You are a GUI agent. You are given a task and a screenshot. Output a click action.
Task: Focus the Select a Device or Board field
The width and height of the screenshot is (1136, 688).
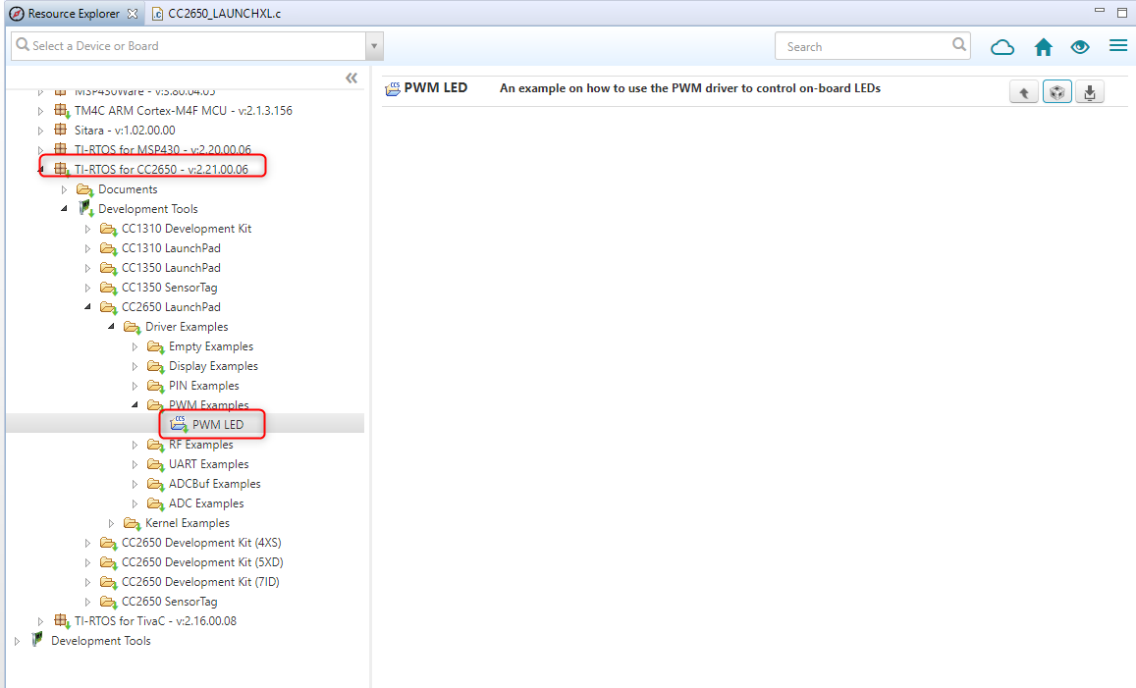click(x=189, y=45)
